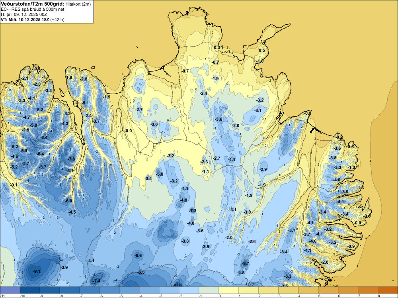Image resolution: width=398 pixels, height=298 pixels.
Task: Click the '-0.9' temperature value
Action: (351, 247)
